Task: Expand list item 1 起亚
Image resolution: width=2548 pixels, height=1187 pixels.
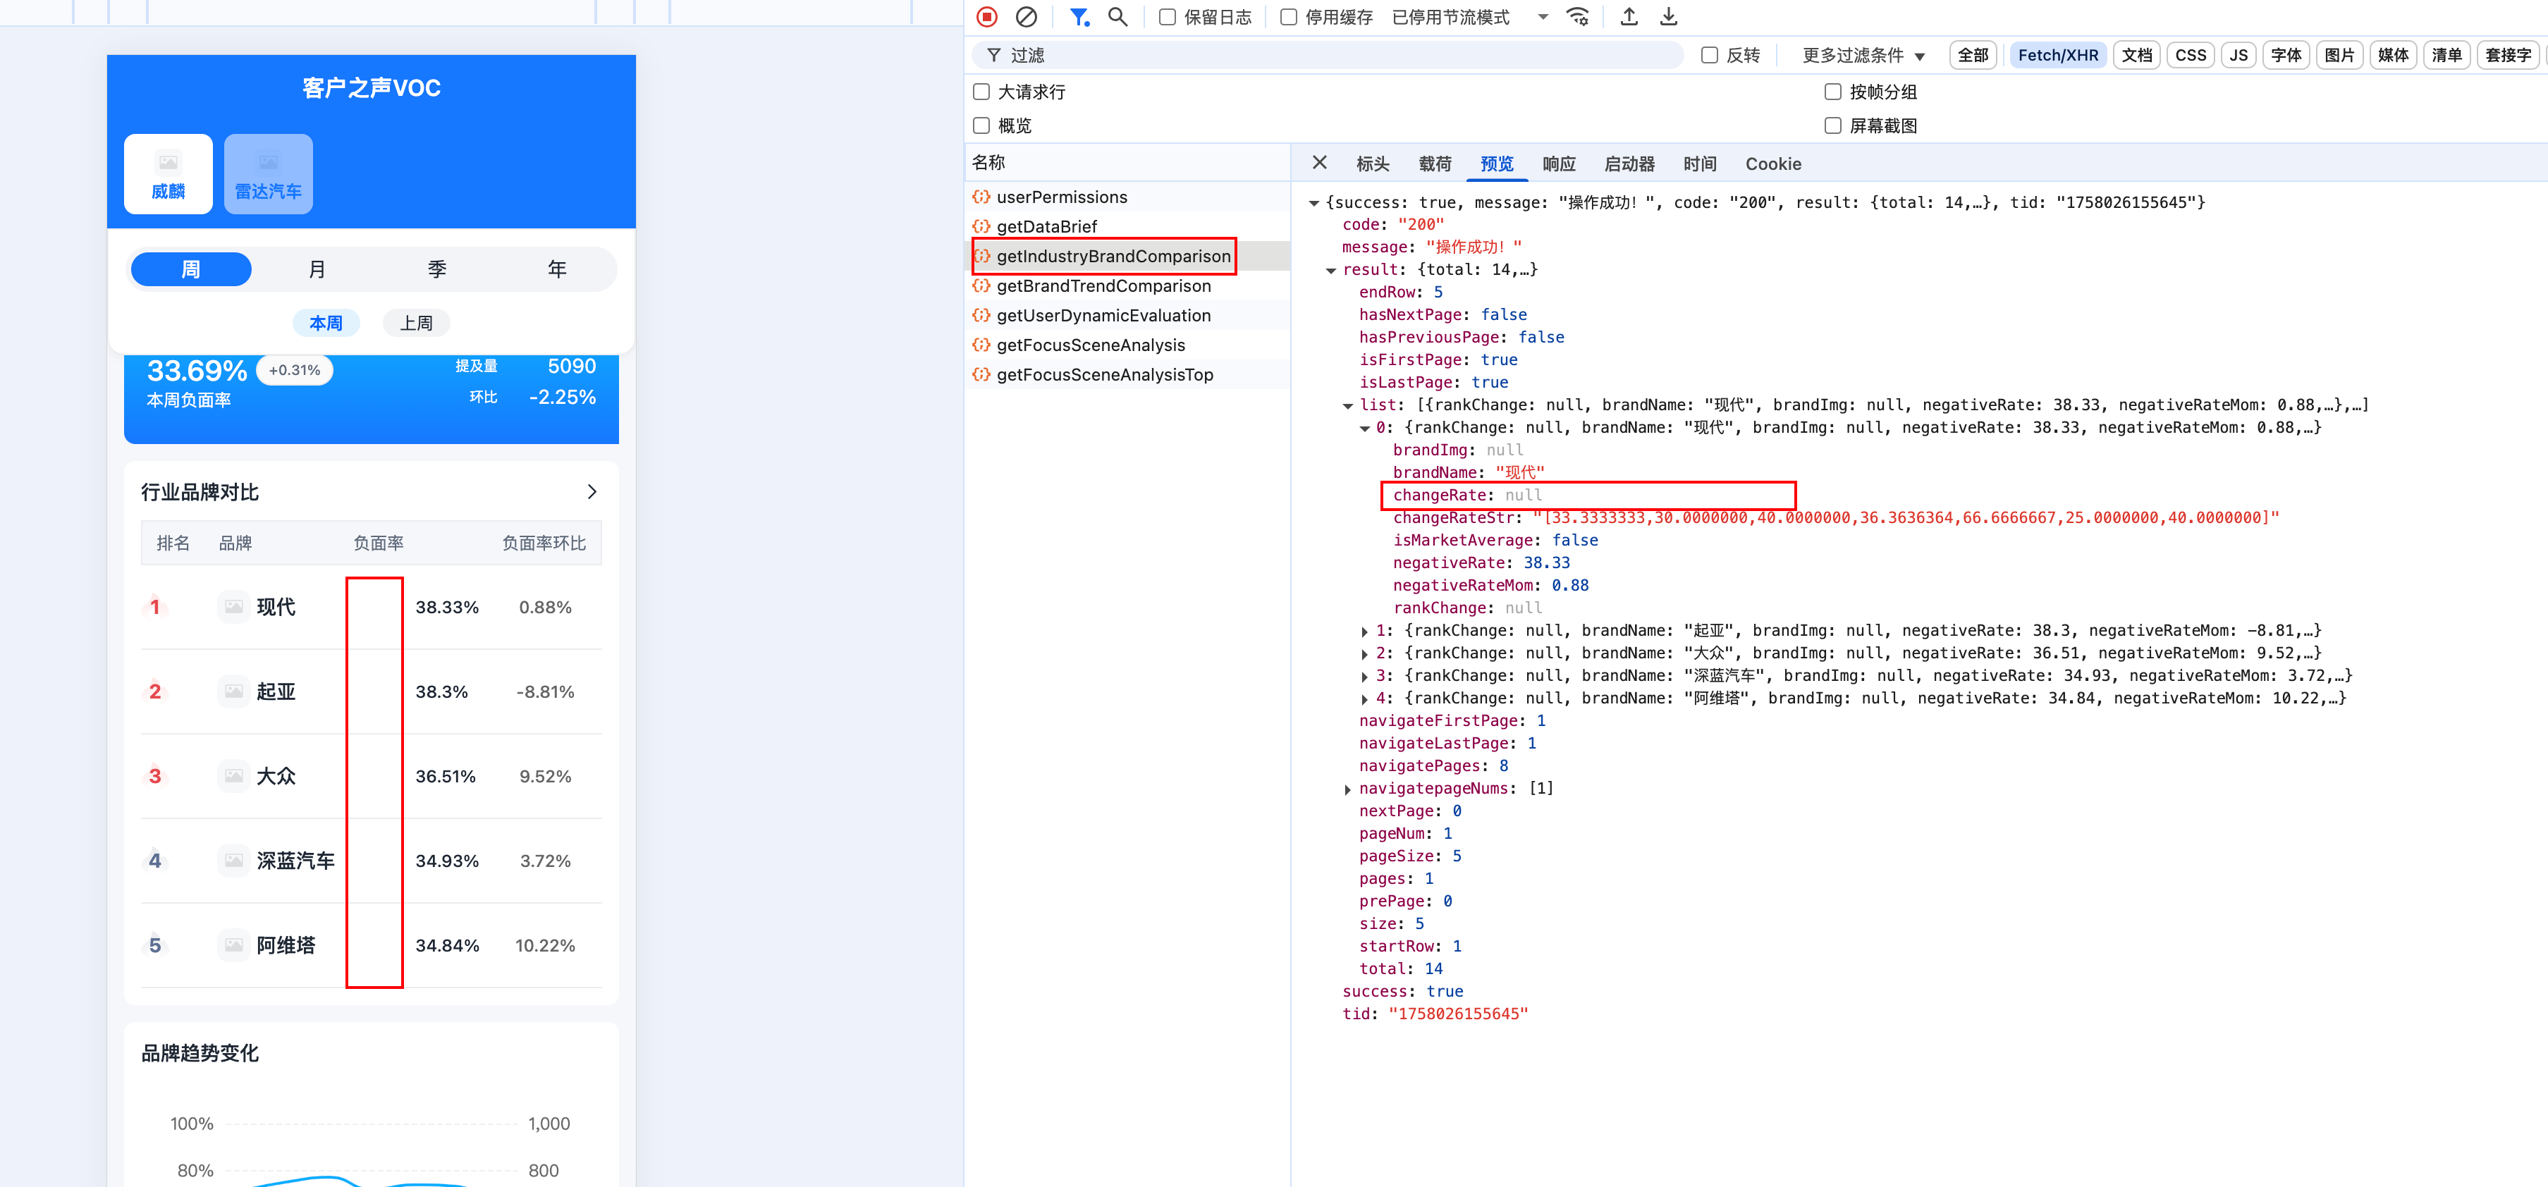Action: pyautogui.click(x=1365, y=631)
